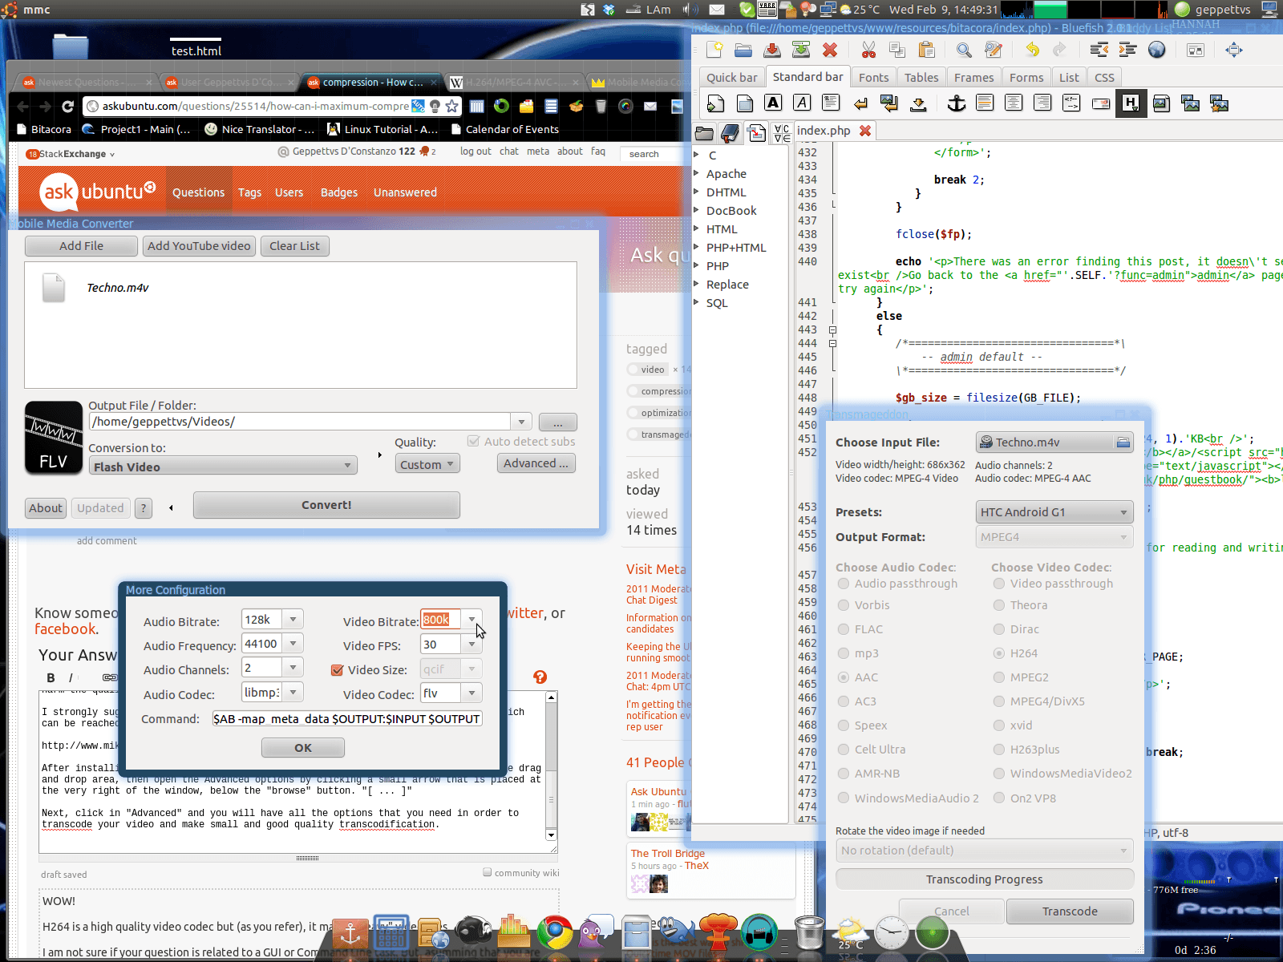Viewport: 1283px width, 962px height.
Task: Open Trash icon in the dock
Action: pos(809,932)
